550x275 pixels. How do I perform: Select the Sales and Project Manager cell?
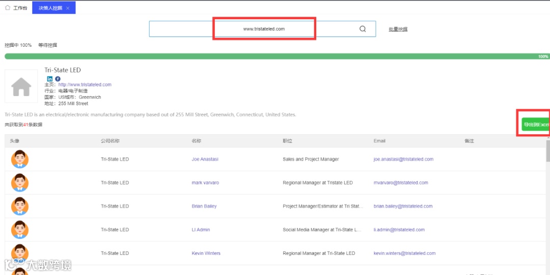(x=311, y=159)
